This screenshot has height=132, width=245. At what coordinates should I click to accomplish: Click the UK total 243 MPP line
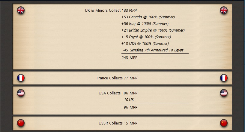(x=130, y=58)
